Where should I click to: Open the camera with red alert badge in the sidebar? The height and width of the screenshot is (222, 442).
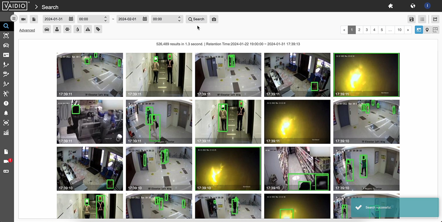click(x=7, y=161)
